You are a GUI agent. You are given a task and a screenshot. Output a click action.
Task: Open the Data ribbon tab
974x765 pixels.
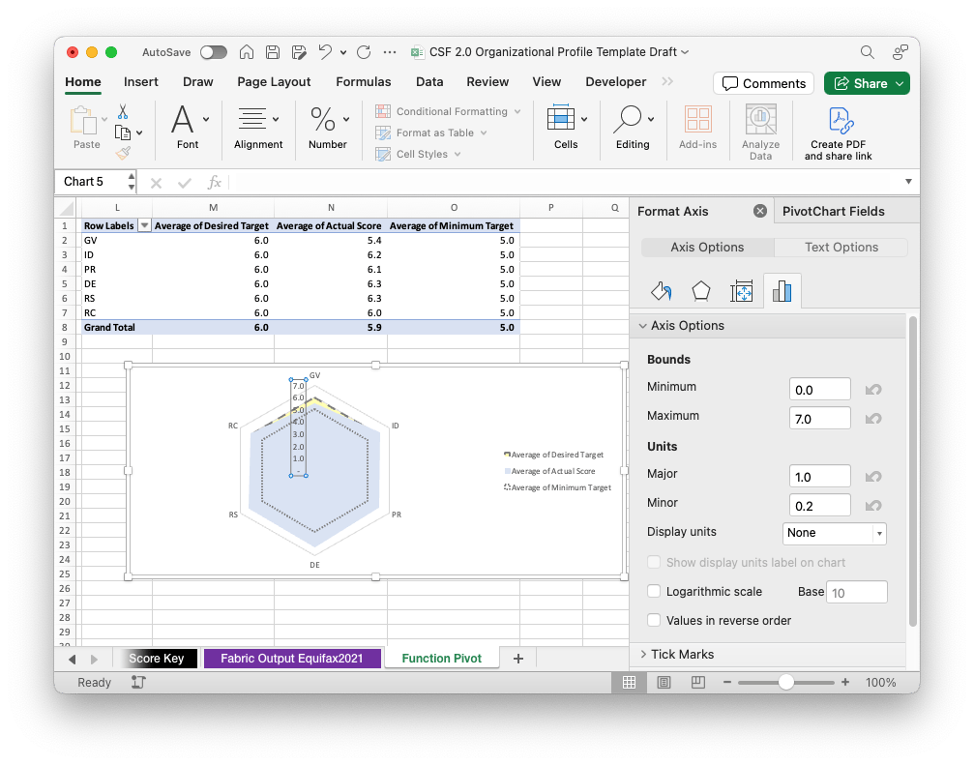pos(429,82)
